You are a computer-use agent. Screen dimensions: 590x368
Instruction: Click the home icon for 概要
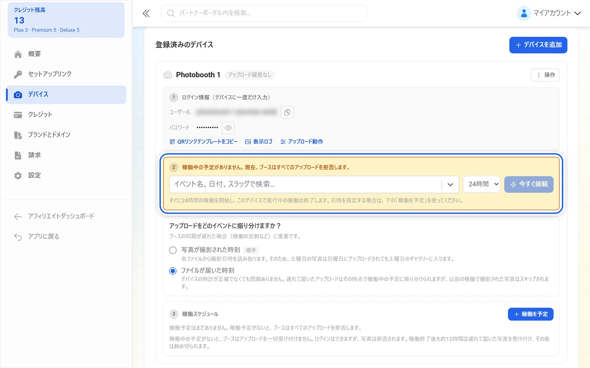tap(18, 54)
